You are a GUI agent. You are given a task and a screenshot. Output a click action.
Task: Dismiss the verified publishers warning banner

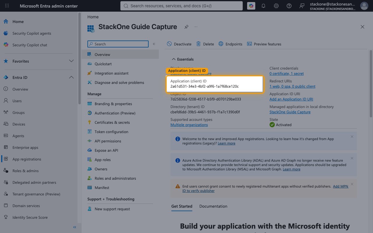point(352,184)
